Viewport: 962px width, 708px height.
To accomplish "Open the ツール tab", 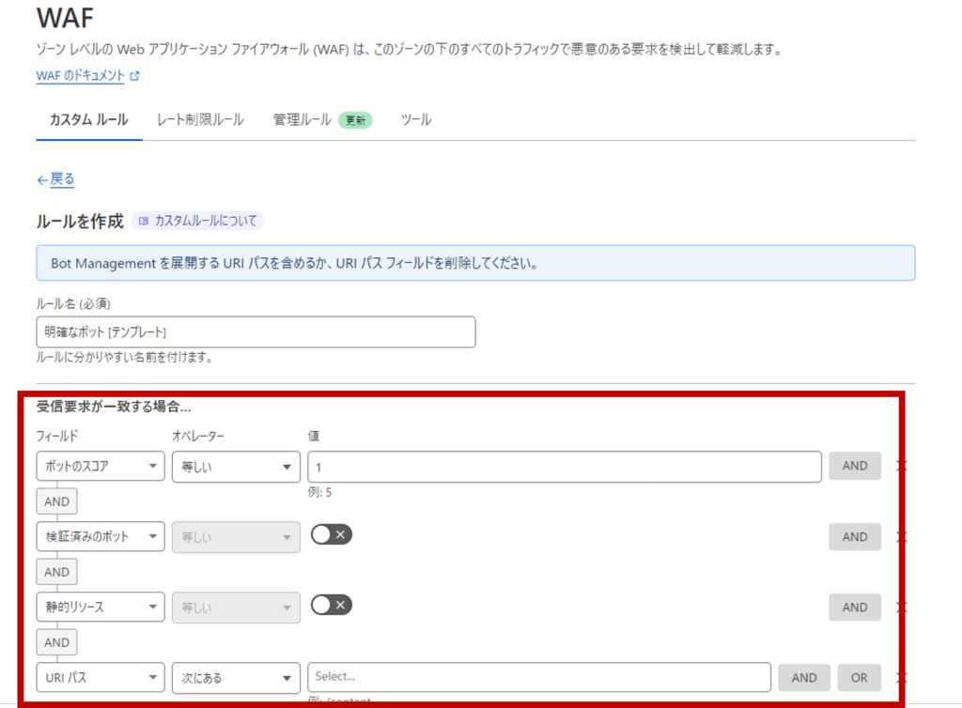I will coord(416,120).
